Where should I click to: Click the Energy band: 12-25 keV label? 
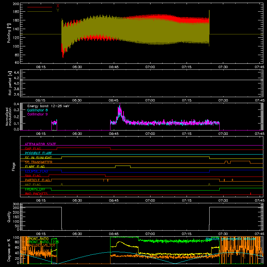pos(48,106)
